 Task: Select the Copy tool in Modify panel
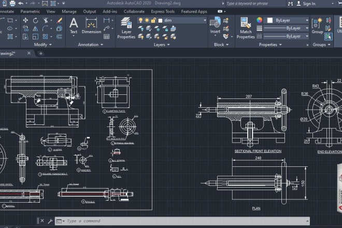25,28
